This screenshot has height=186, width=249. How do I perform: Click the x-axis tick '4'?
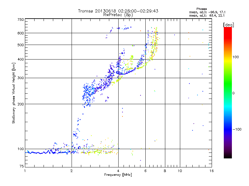click(118, 171)
